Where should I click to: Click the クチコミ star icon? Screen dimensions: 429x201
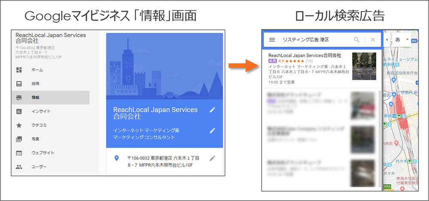(x=19, y=125)
